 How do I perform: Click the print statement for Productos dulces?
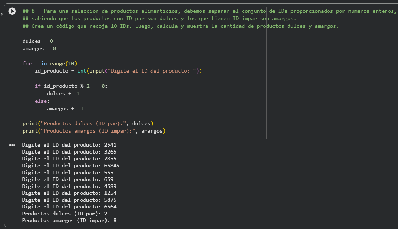coord(88,123)
